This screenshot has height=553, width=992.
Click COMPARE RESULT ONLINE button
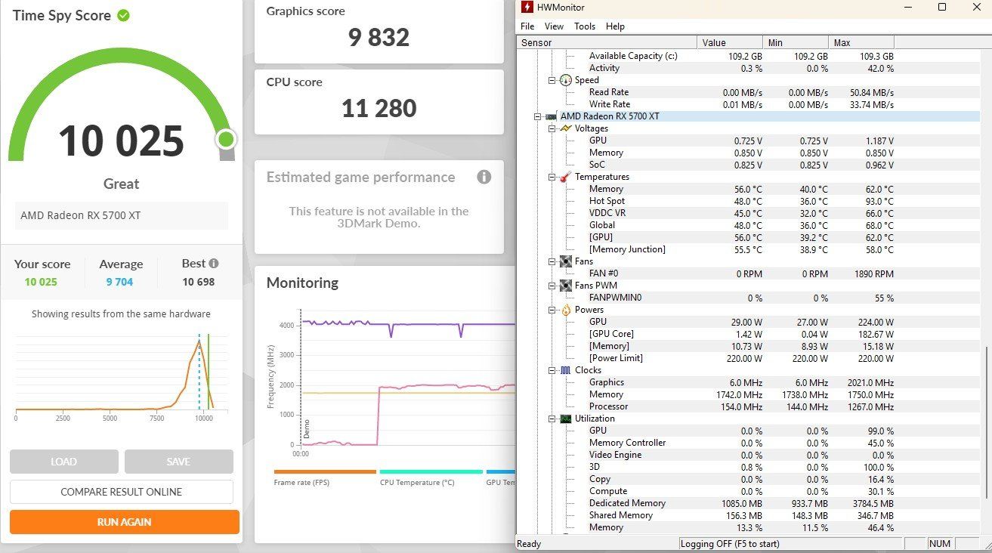coord(122,492)
